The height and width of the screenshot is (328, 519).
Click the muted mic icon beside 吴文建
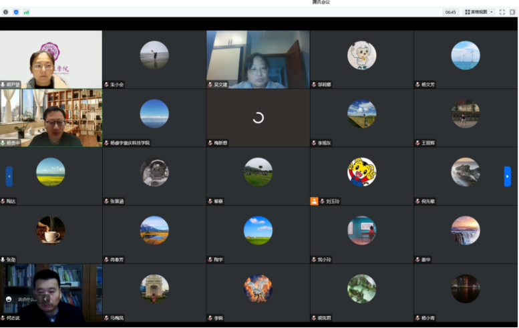coord(210,85)
